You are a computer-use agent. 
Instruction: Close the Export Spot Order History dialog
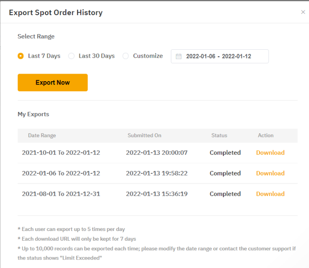coord(303,12)
